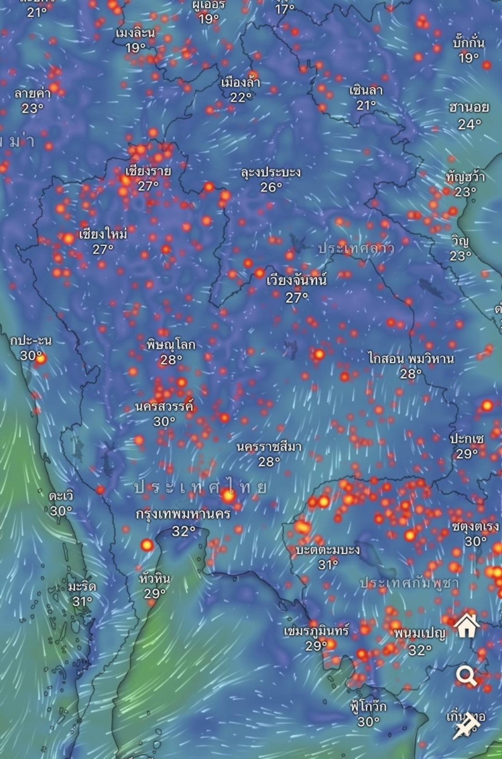Tap the พนมเปญ 32° city label

(x=419, y=640)
